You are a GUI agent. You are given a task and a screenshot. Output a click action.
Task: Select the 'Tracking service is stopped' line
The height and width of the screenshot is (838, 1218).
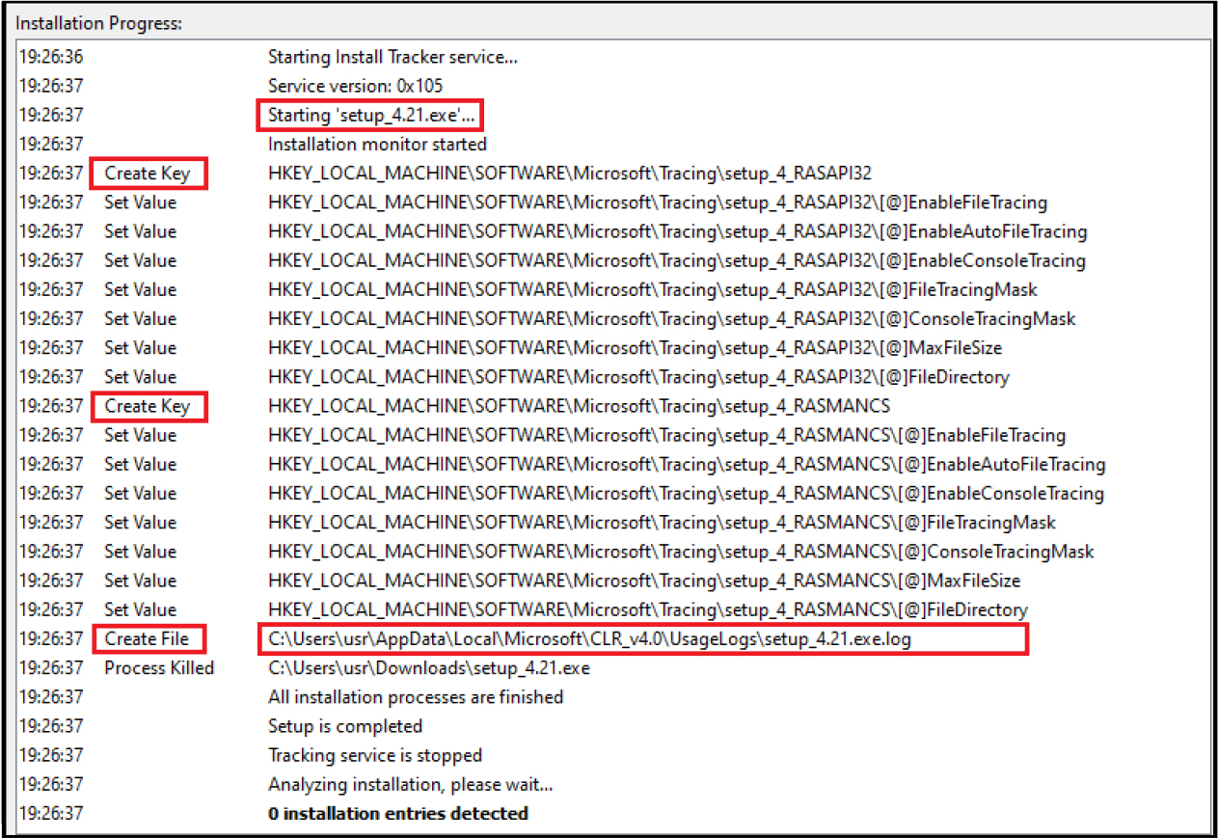[x=374, y=755]
